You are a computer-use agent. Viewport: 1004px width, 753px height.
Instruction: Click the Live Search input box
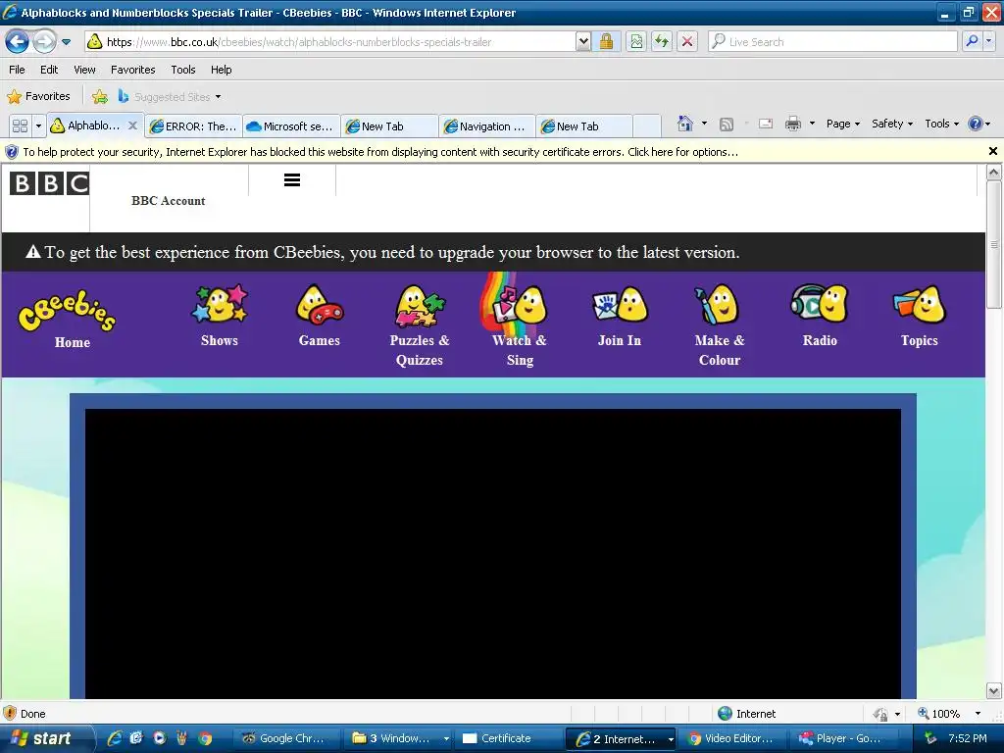[832, 42]
